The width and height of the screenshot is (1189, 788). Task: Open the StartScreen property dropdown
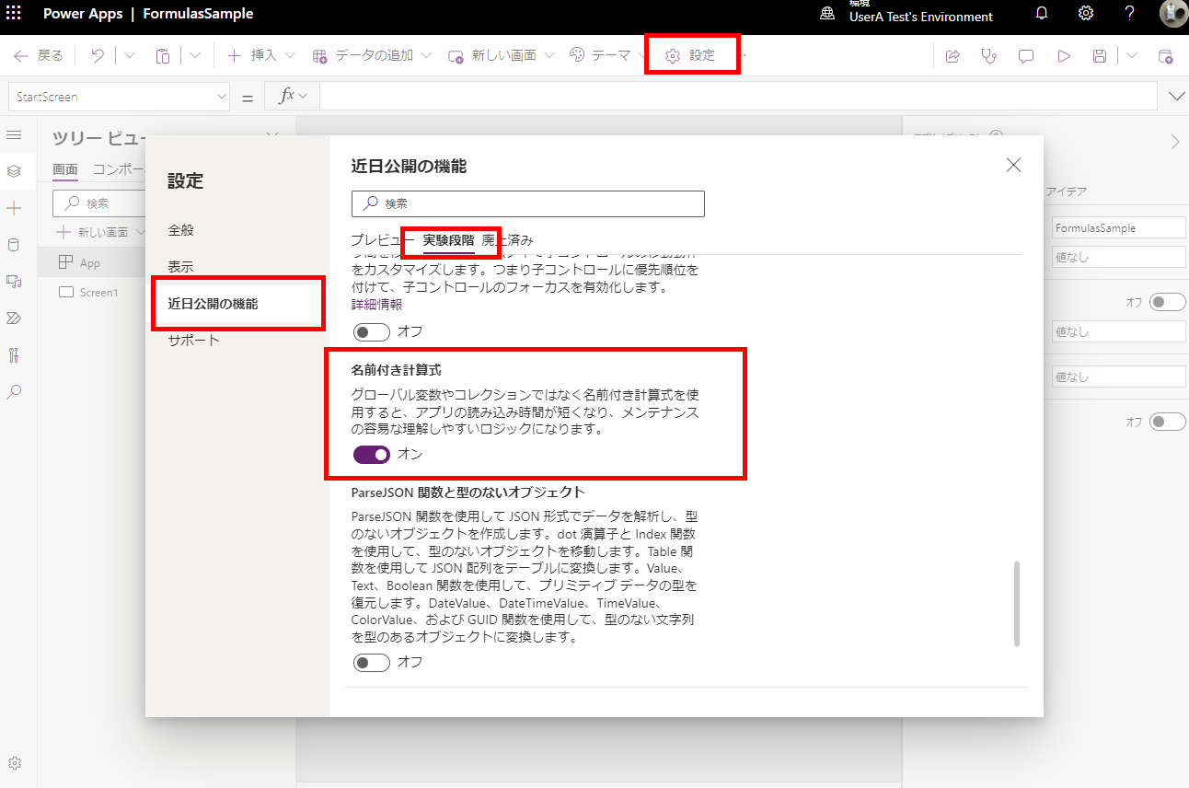[221, 96]
